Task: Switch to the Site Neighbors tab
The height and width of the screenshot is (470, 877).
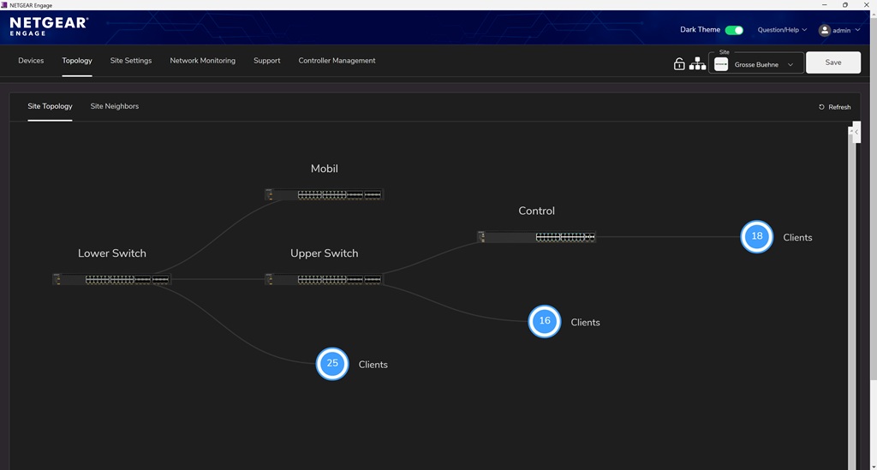Action: [x=115, y=106]
